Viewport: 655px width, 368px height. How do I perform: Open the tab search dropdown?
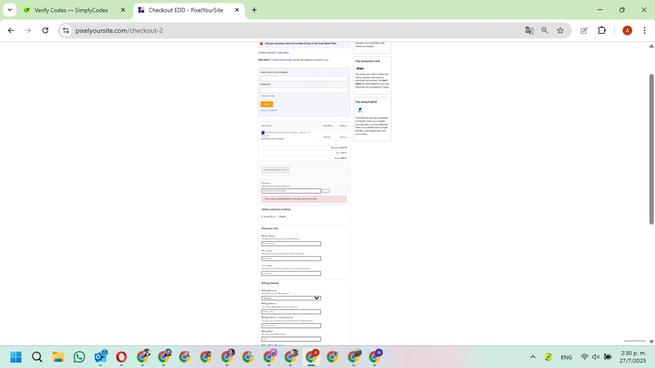(x=10, y=10)
